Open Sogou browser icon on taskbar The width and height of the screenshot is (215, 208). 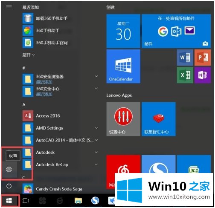point(95,201)
